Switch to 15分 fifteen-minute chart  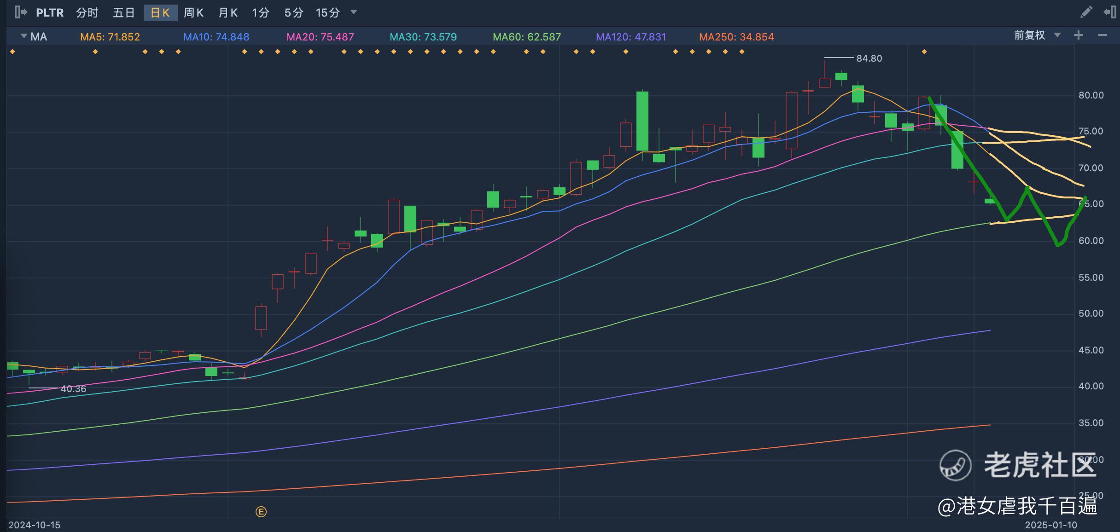[x=328, y=13]
